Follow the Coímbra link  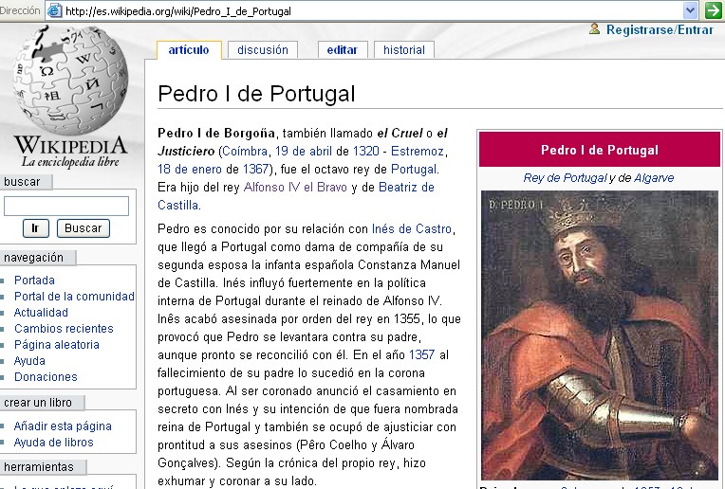click(245, 151)
